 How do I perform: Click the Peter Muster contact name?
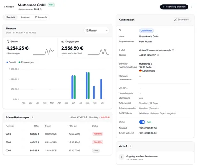(x=145, y=41)
